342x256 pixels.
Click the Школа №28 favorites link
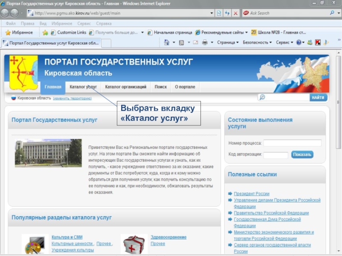(278, 32)
